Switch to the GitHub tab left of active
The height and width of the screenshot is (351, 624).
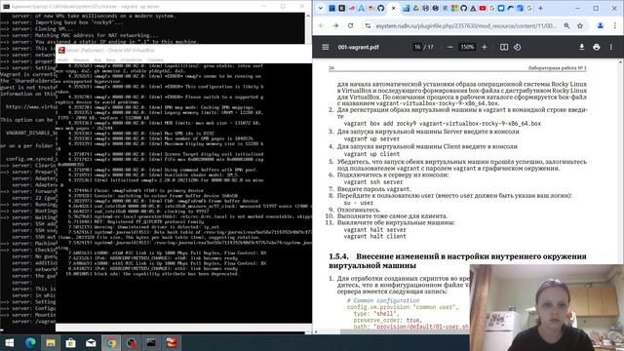pyautogui.click(x=381, y=8)
